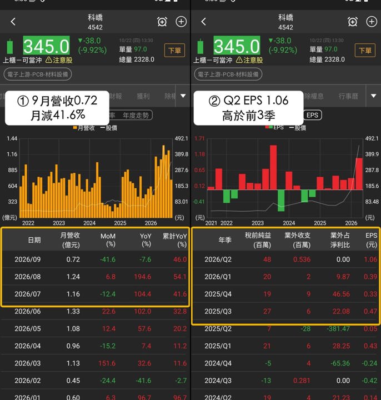The width and height of the screenshot is (381, 400).
Task: Open 電子上游-PCB-材料設備 tag on left screen
Action: [x=38, y=74]
